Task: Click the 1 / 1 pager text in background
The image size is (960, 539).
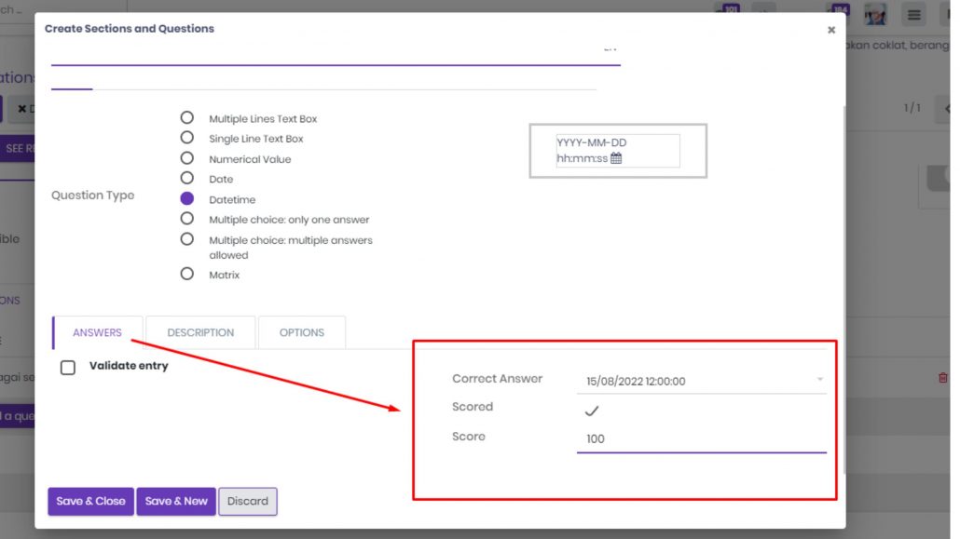Action: [x=912, y=108]
